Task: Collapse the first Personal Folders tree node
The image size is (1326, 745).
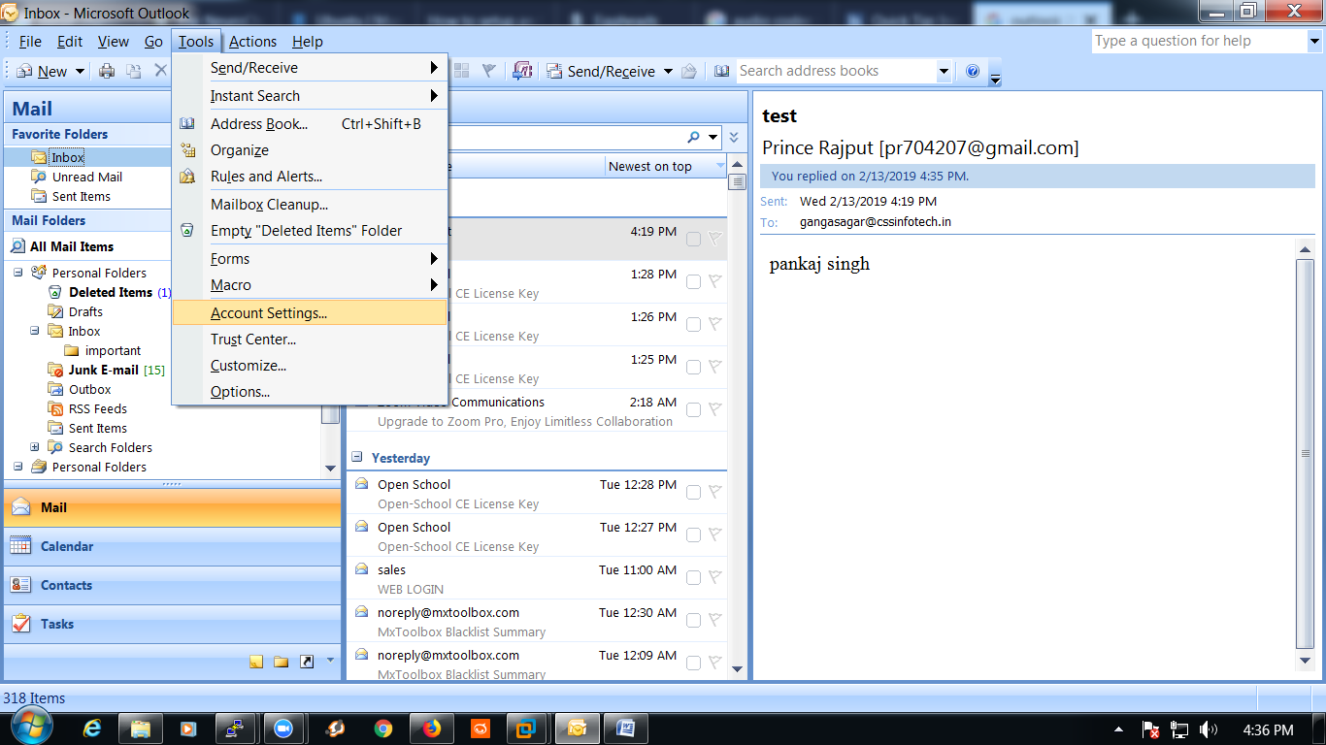Action: click(x=18, y=273)
